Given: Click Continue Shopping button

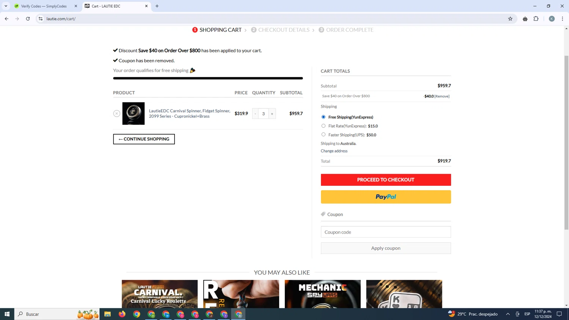Looking at the screenshot, I should click(x=144, y=139).
